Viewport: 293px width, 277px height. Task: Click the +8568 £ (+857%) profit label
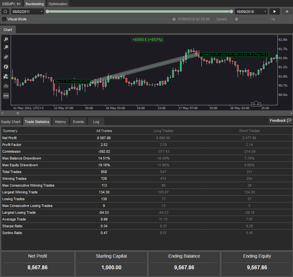tap(147, 39)
